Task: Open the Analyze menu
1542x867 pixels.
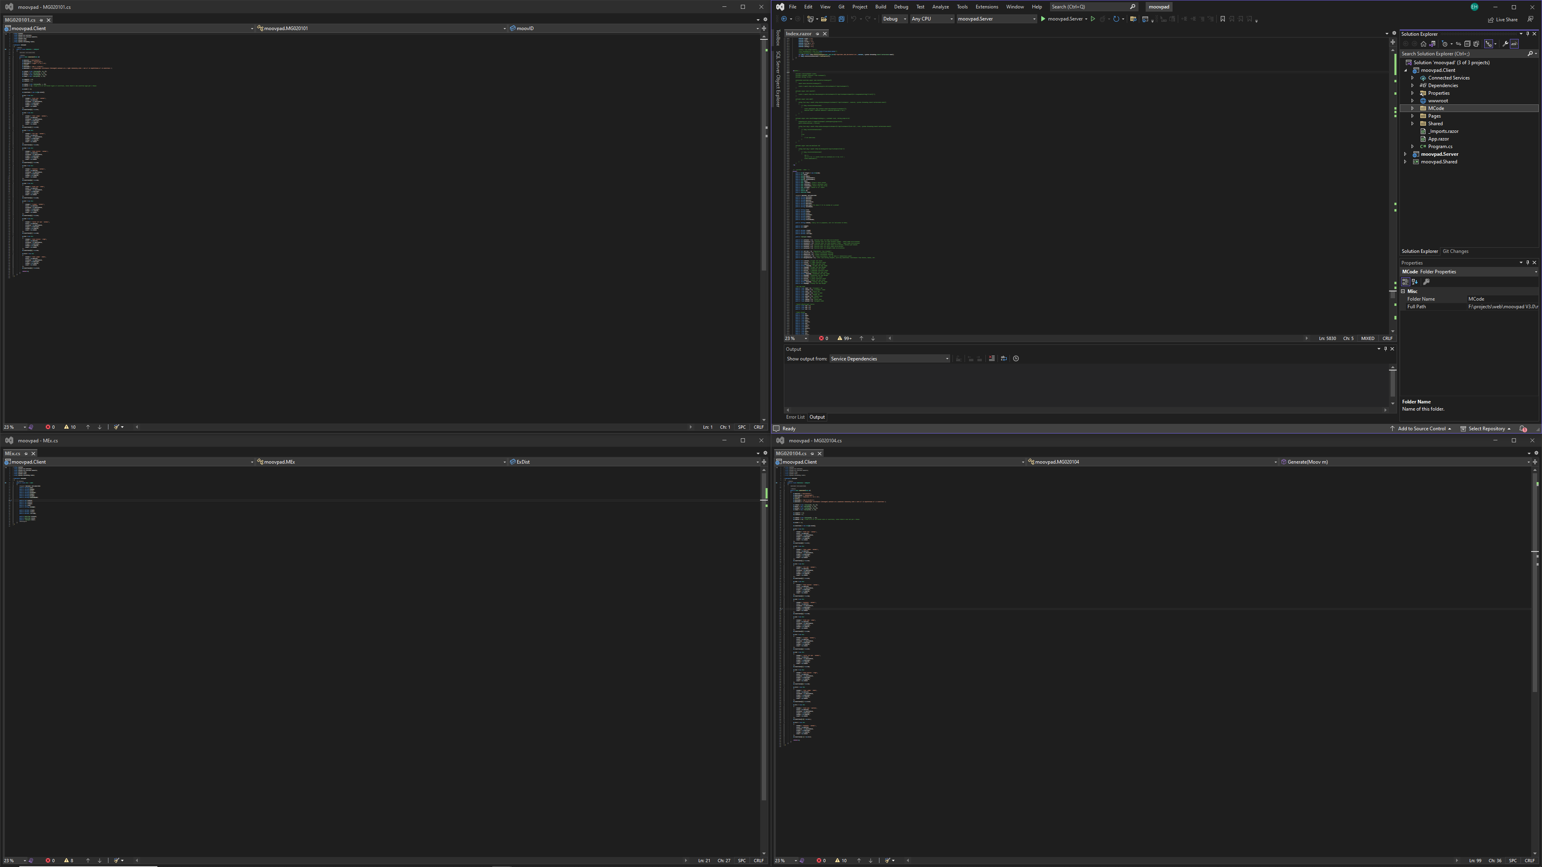Action: (x=940, y=6)
